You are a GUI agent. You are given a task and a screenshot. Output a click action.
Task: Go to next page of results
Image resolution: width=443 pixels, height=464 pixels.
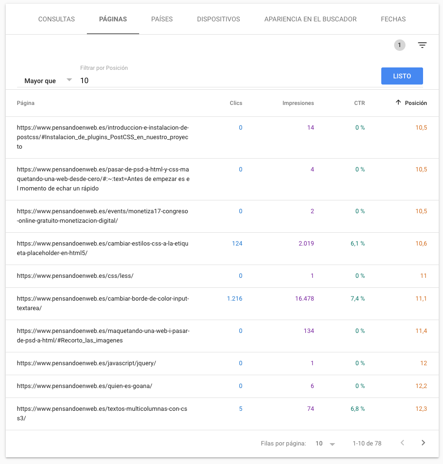click(x=423, y=443)
